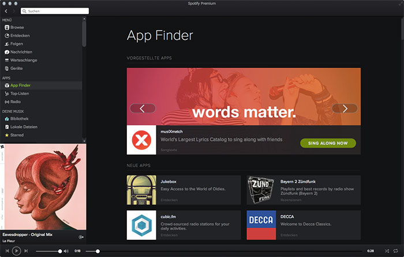Open Geräte devices list
Screen dimensions: 404x257
pos(14,69)
